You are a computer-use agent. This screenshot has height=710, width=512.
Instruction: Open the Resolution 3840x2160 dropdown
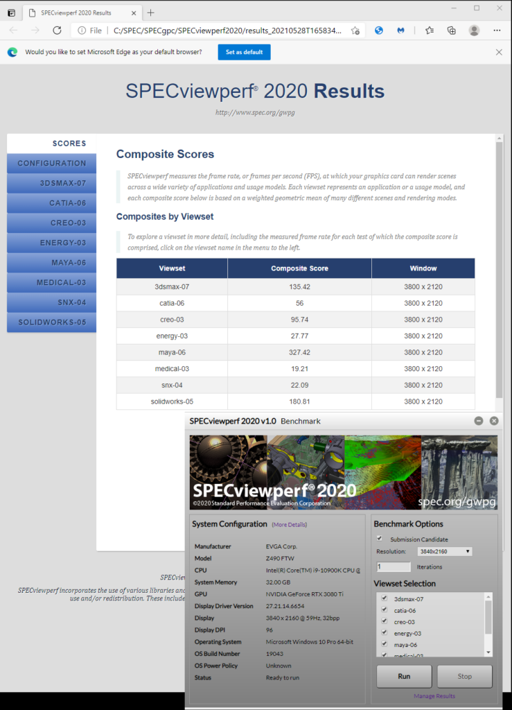445,551
